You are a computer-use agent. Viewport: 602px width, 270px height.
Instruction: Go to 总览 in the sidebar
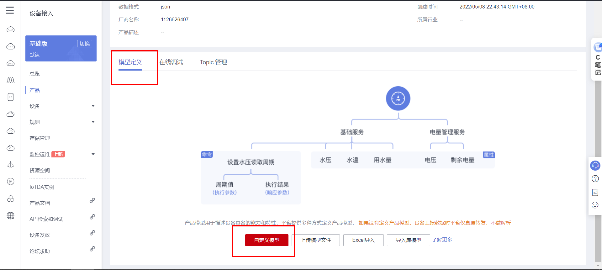34,74
